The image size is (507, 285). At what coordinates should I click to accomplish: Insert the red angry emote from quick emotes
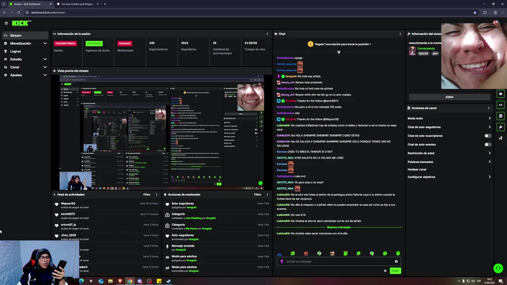point(306,253)
